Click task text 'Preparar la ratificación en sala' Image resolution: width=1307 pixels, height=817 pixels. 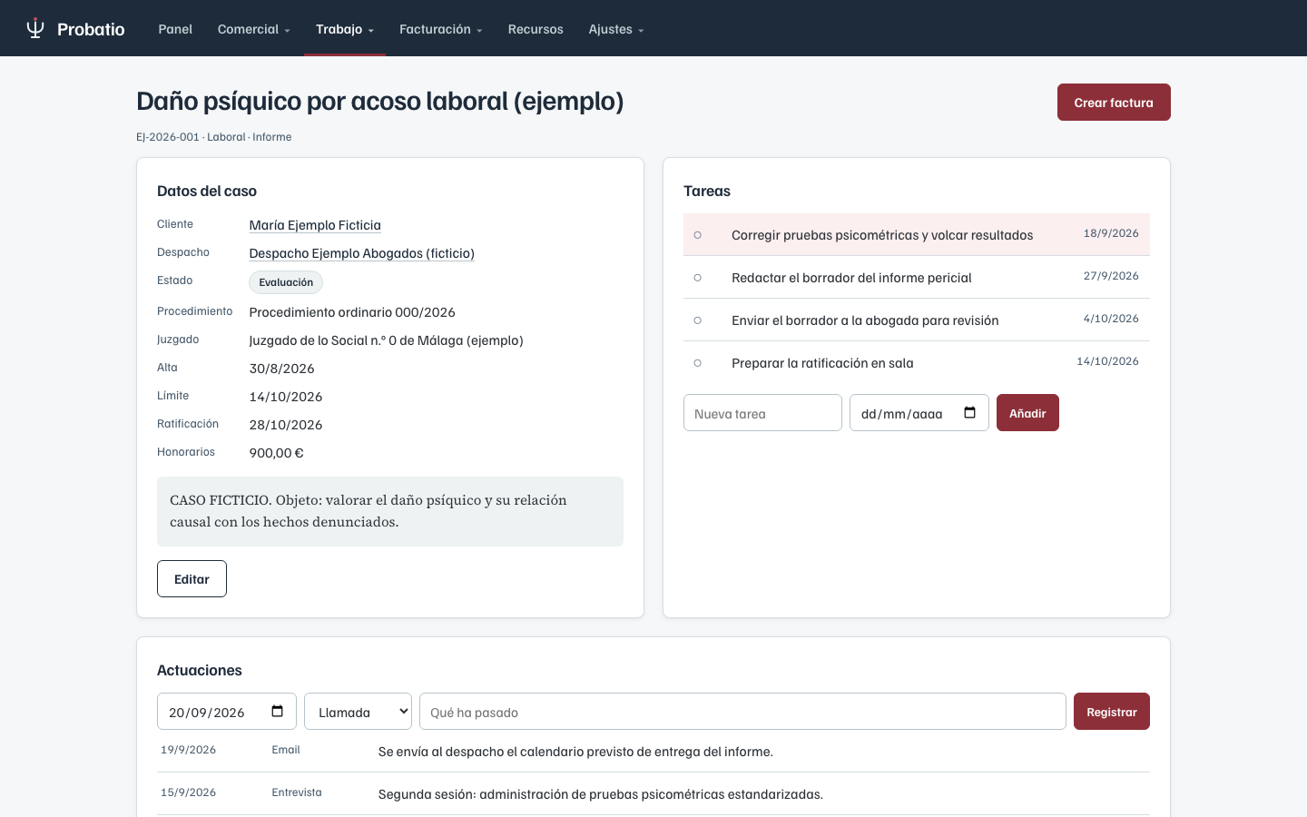pos(822,363)
